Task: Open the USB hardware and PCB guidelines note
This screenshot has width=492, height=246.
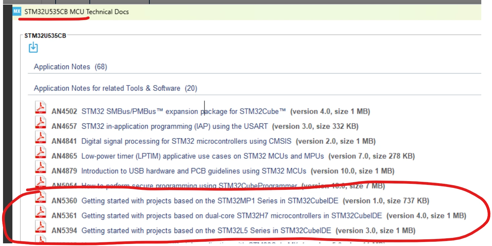Action: coord(194,171)
